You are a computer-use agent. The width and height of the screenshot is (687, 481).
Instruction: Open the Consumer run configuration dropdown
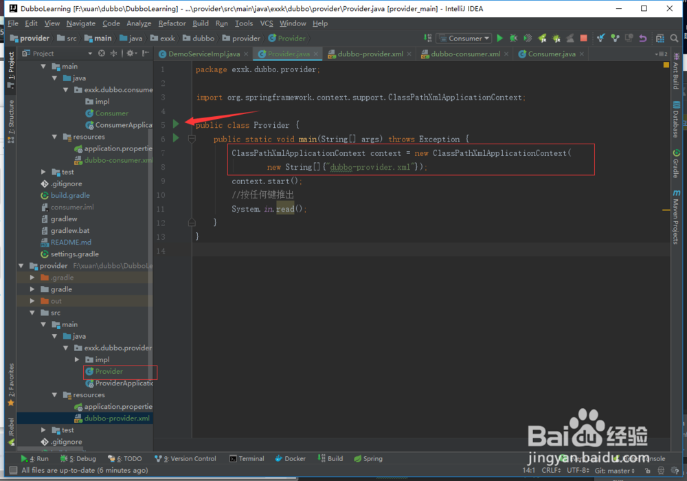coord(464,38)
